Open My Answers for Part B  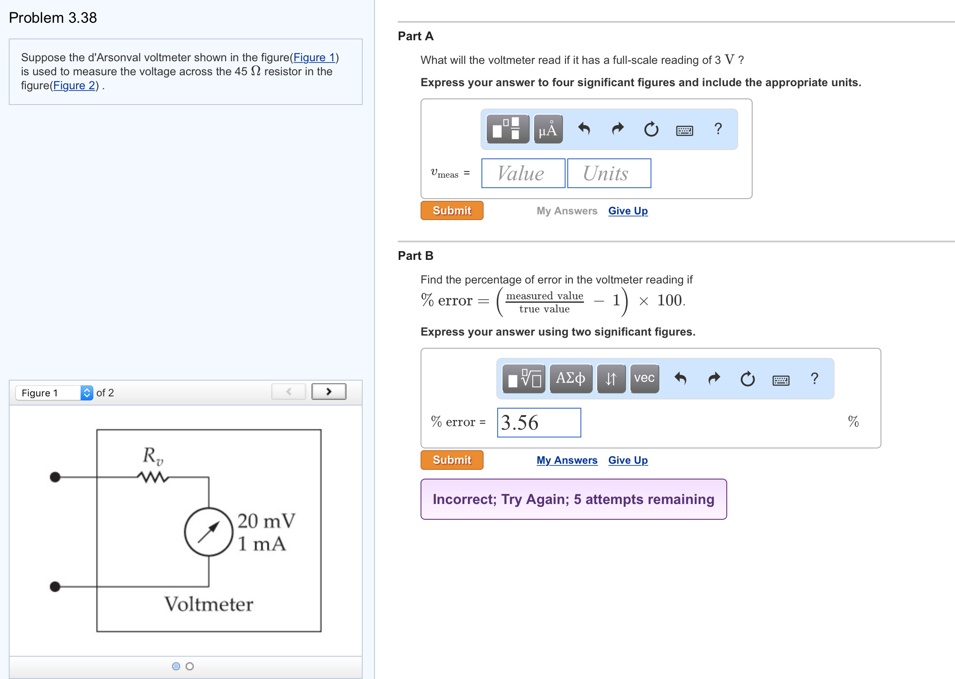pos(567,460)
